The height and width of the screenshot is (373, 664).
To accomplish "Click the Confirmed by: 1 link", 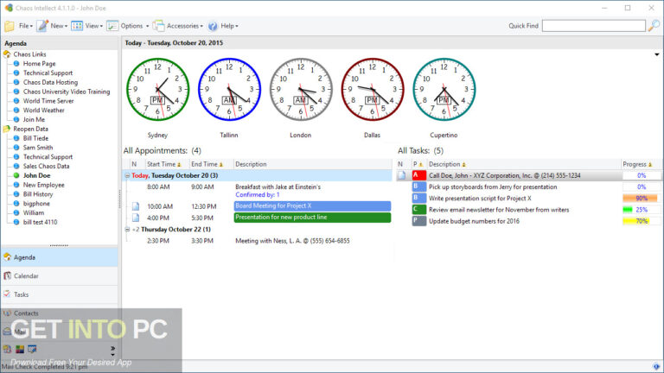I will click(258, 195).
